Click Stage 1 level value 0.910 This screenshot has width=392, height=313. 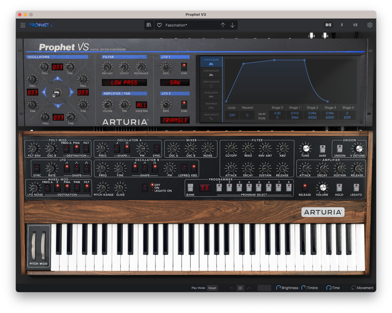tap(295, 113)
